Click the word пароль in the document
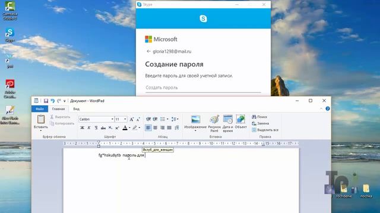The image size is (380, 213). 129,155
